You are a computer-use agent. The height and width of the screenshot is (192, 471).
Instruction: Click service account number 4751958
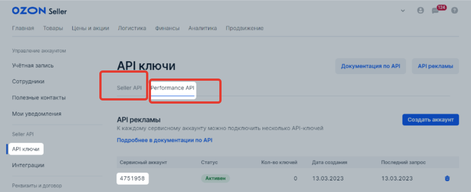click(133, 179)
